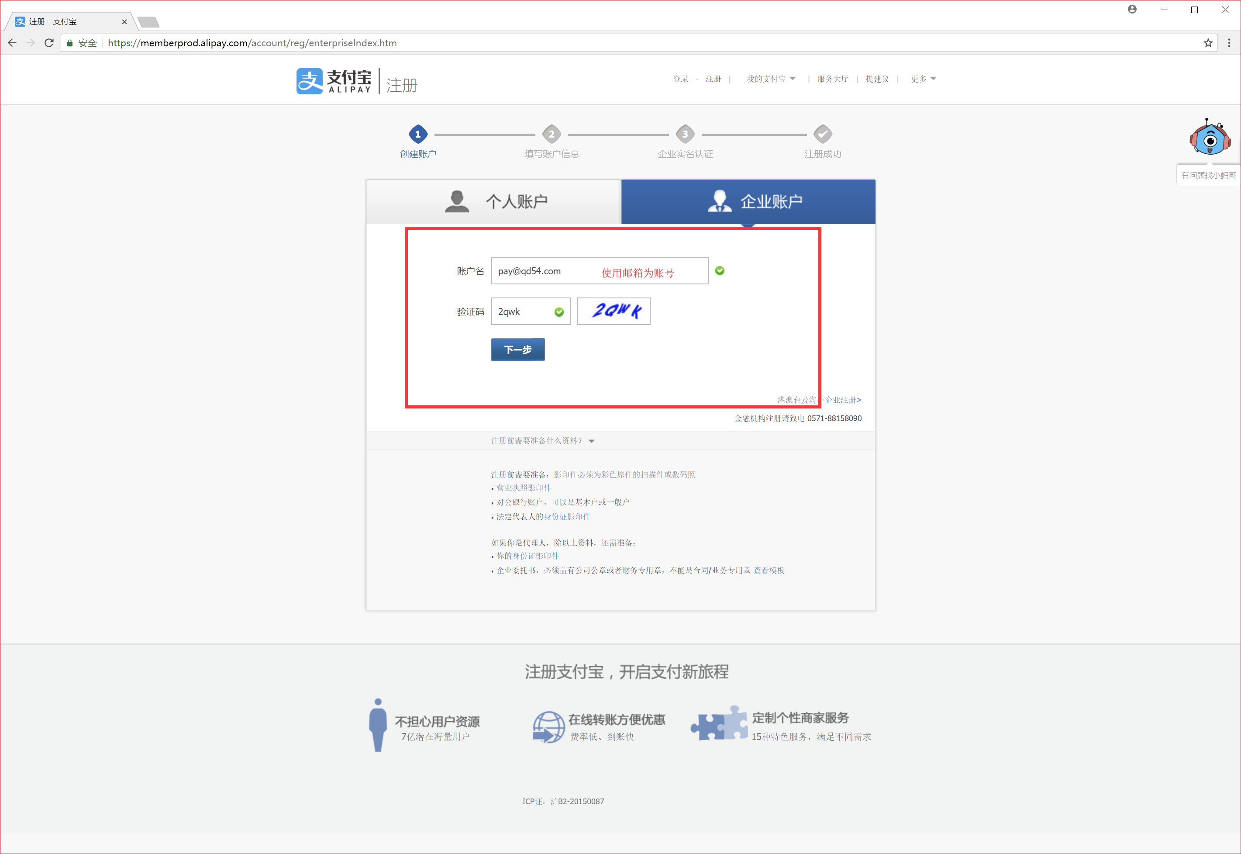Open 提建议 from the header
This screenshot has height=854, width=1241.
(x=877, y=79)
